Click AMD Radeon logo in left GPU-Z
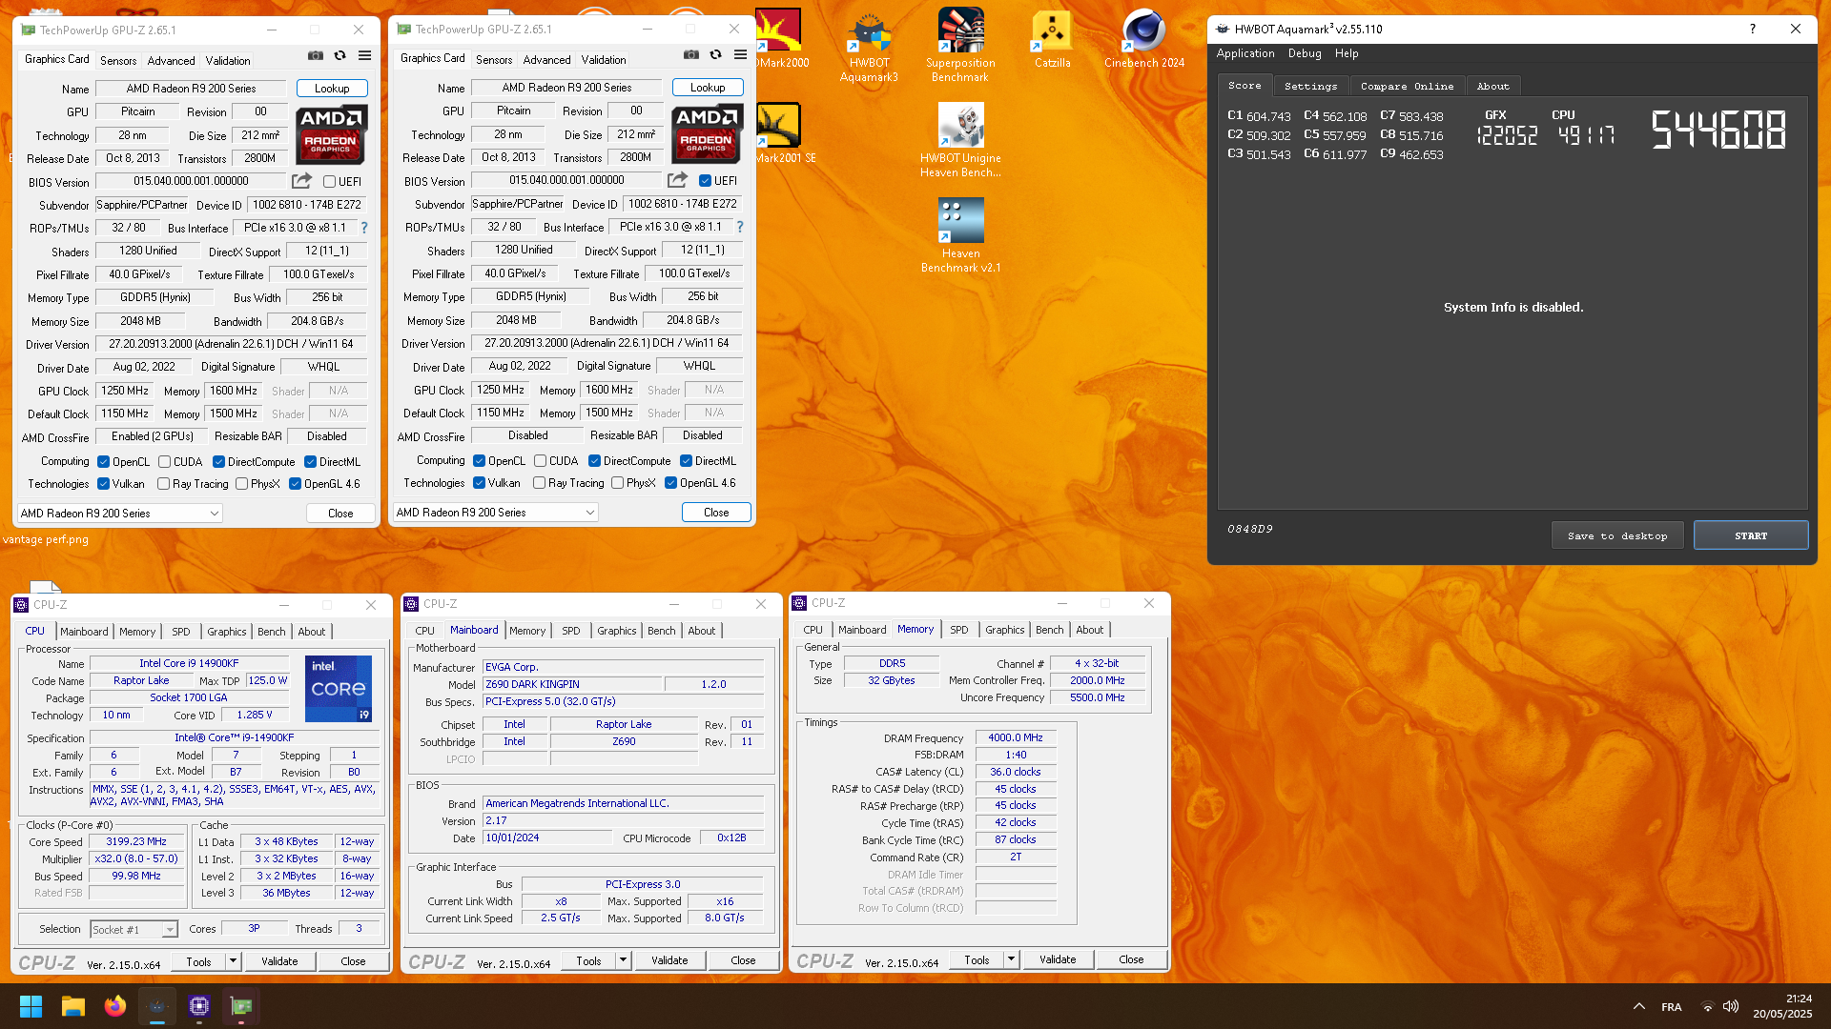The height and width of the screenshot is (1029, 1831). pyautogui.click(x=331, y=134)
